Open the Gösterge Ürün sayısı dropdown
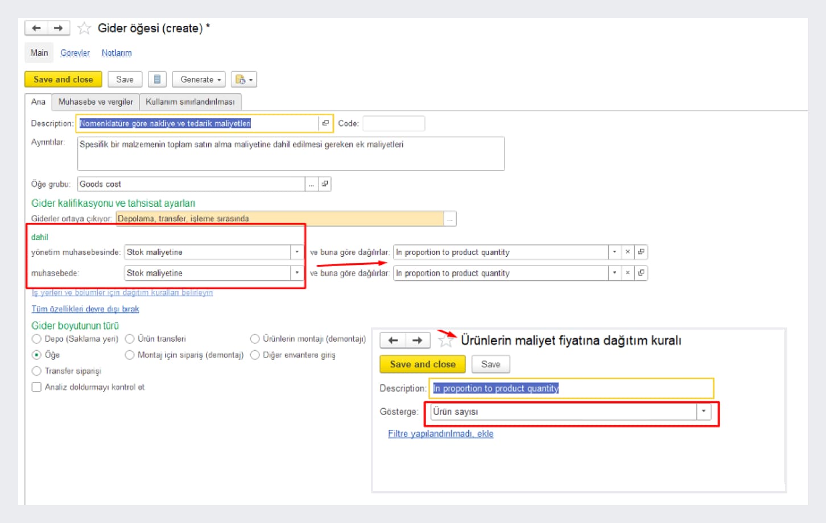The height and width of the screenshot is (523, 826). (x=704, y=412)
